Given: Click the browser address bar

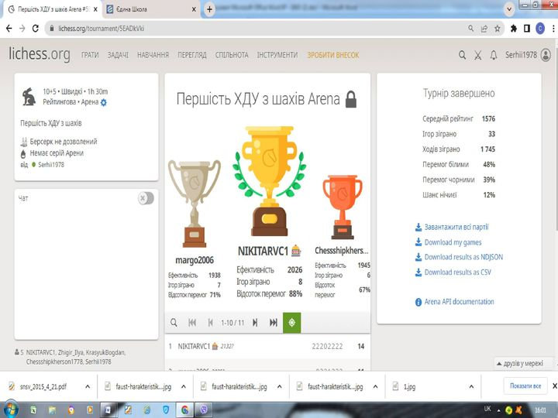Looking at the screenshot, I should coord(260,29).
